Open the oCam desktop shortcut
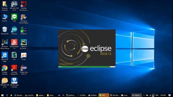 click(x=24, y=56)
